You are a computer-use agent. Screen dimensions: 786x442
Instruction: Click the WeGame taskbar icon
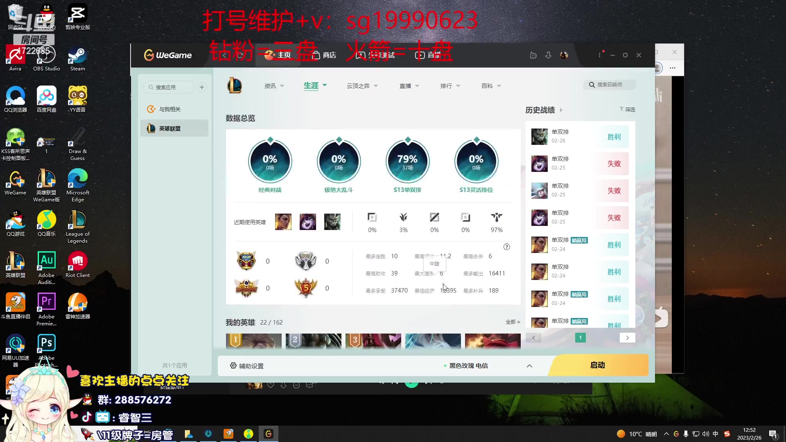(269, 434)
